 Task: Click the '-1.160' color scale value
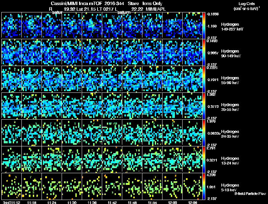212,26
